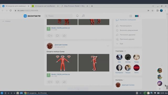Open member Alex's avatar
Viewport: 168px width, 95px height.
point(119,57)
